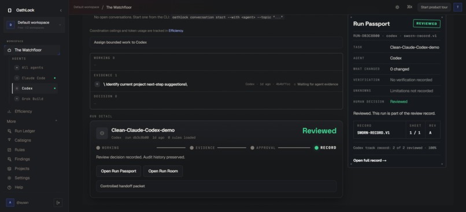Screen dimensions: 466x212
Task: Click Clean-Claude-Codex-demo run title
Action: tap(143, 130)
